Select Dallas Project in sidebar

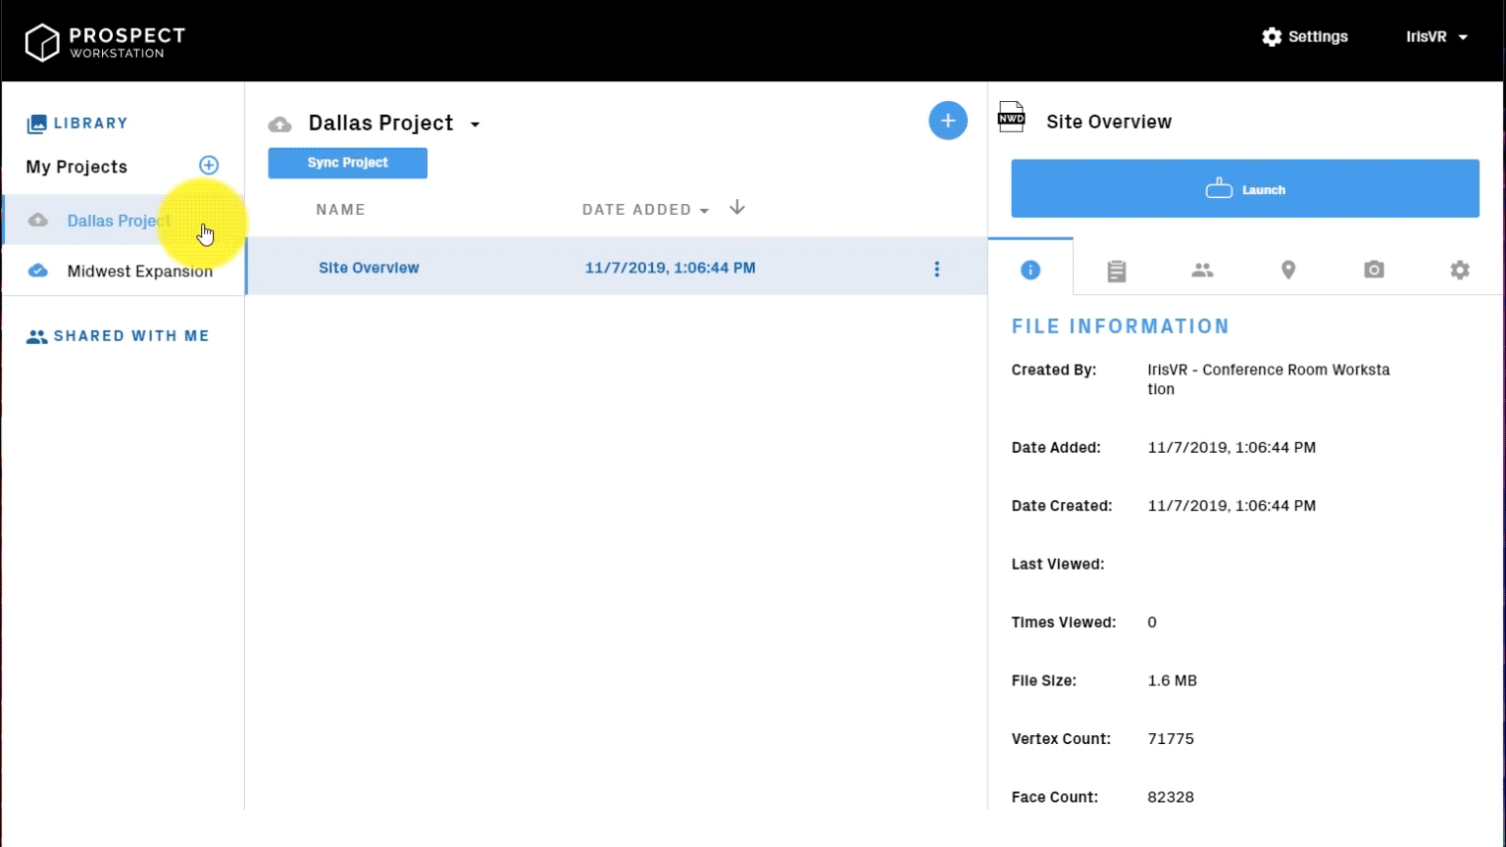tap(123, 221)
